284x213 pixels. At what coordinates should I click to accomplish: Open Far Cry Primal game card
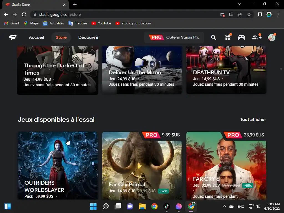[142, 166]
